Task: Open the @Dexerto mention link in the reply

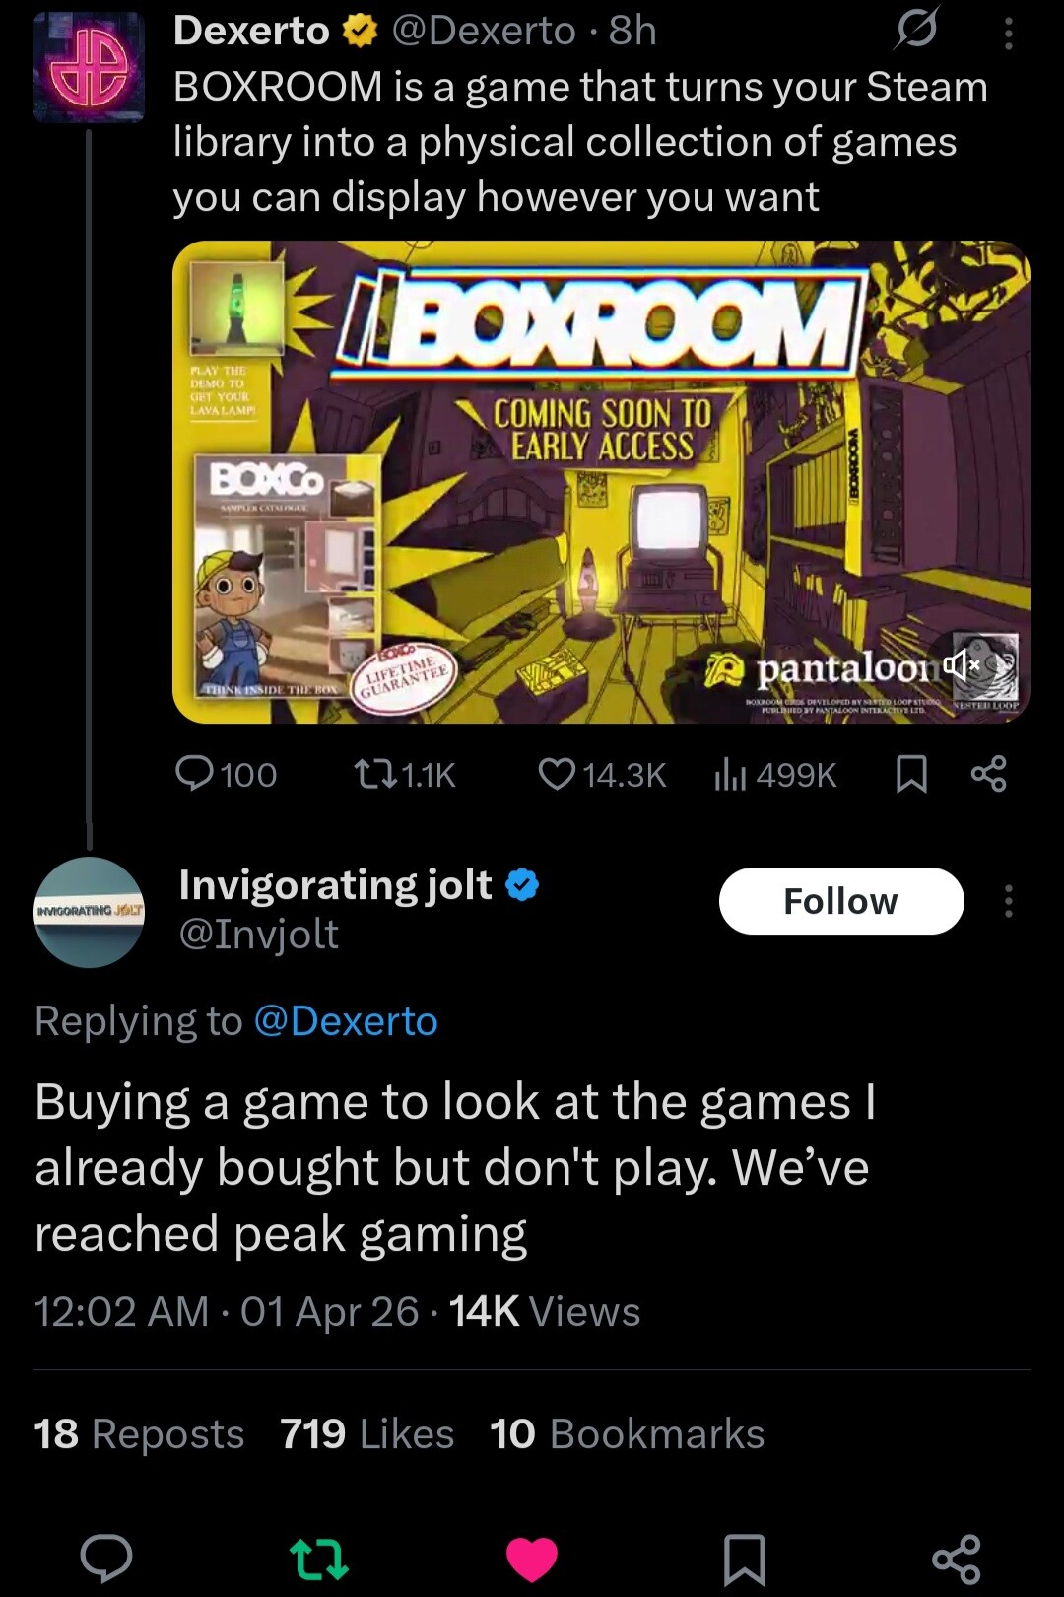Action: pos(346,1020)
